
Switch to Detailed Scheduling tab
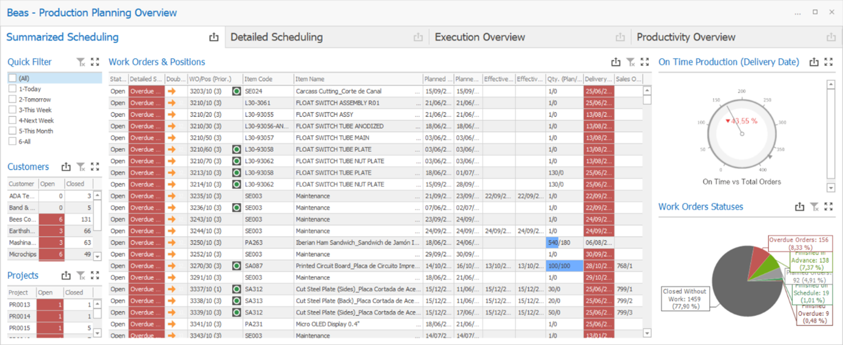pyautogui.click(x=277, y=38)
